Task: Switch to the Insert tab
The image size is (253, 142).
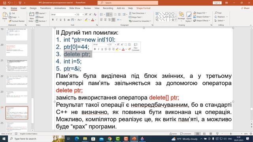Action: pos(23,8)
